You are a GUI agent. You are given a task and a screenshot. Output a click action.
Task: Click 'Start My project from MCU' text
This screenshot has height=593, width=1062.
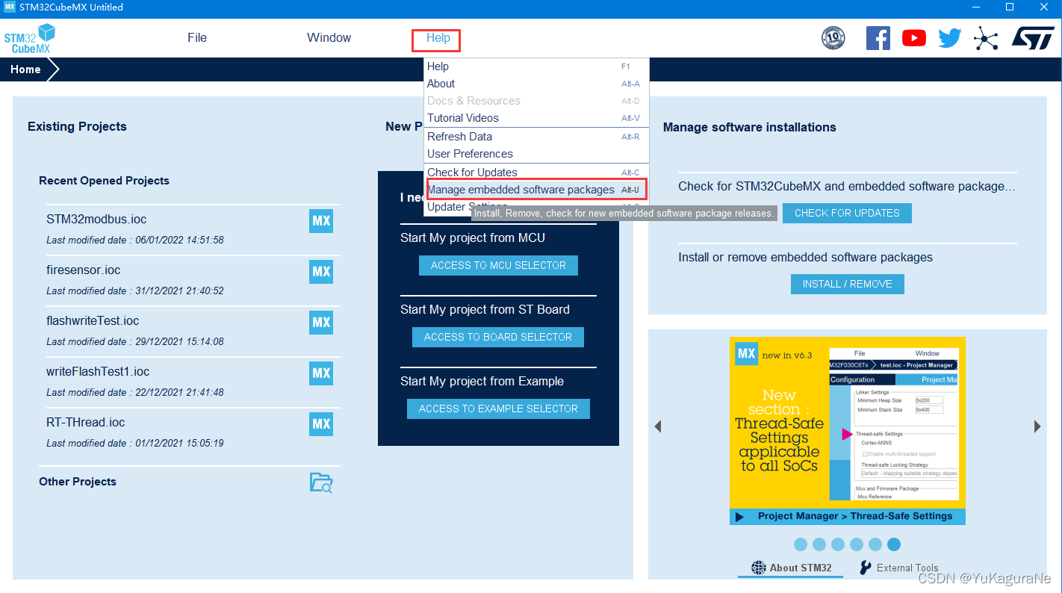(473, 238)
